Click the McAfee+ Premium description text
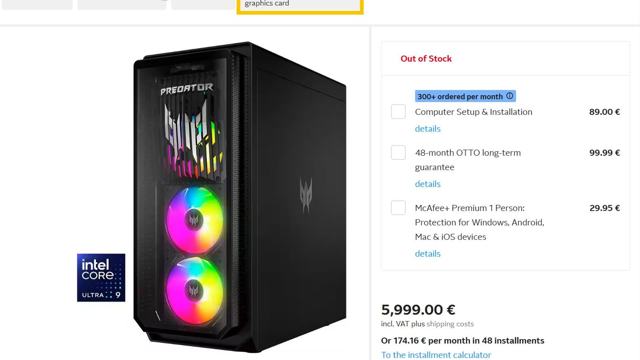Viewport: 640px width, 360px height. click(x=479, y=222)
